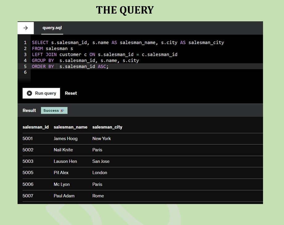This screenshot has height=225, width=284.
Task: Click the Pit Alex cell
Action: tap(61, 173)
